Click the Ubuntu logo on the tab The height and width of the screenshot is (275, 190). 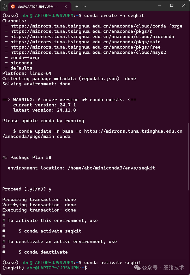click(x=13, y=6)
